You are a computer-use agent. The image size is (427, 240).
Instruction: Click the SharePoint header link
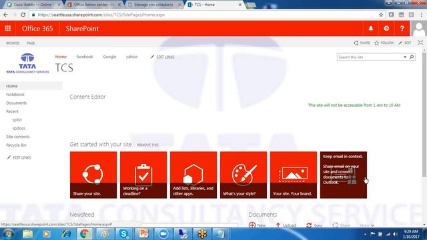[82, 28]
